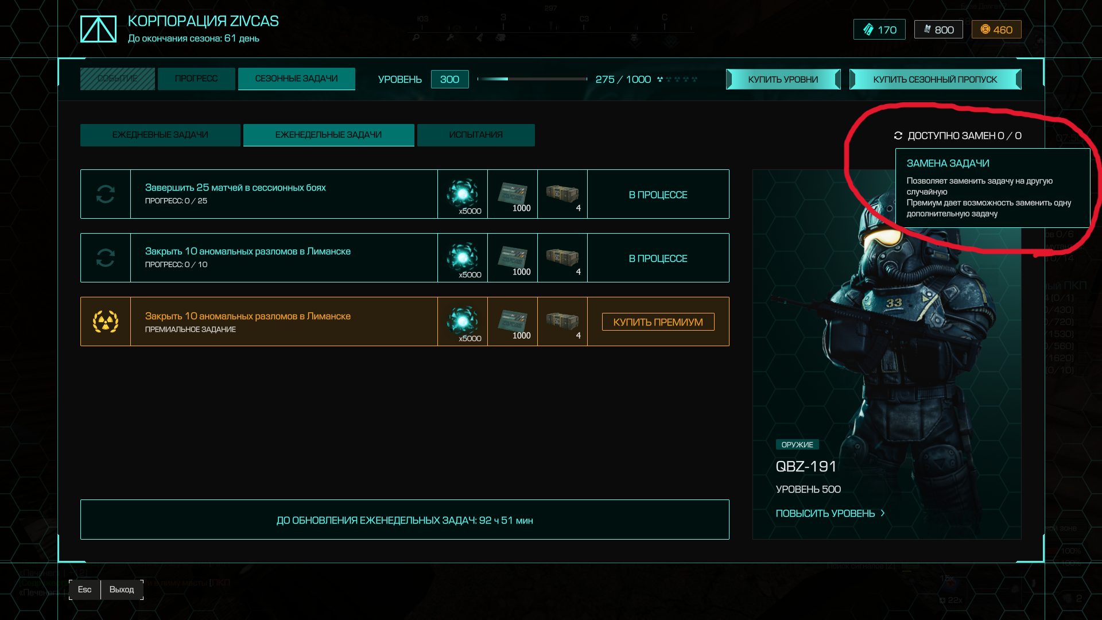Click the radiation premium task icon
Image resolution: width=1102 pixels, height=620 pixels.
point(106,321)
